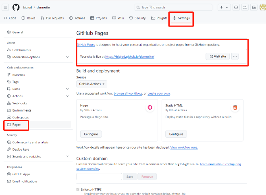266x195 pixels.
Task: Go to bigiod owner profile link
Action: coord(27,7)
